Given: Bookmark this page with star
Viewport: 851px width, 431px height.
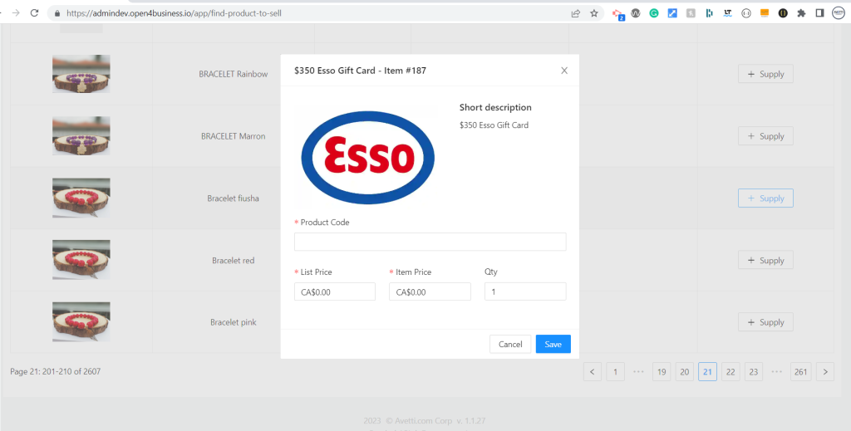Looking at the screenshot, I should (593, 13).
